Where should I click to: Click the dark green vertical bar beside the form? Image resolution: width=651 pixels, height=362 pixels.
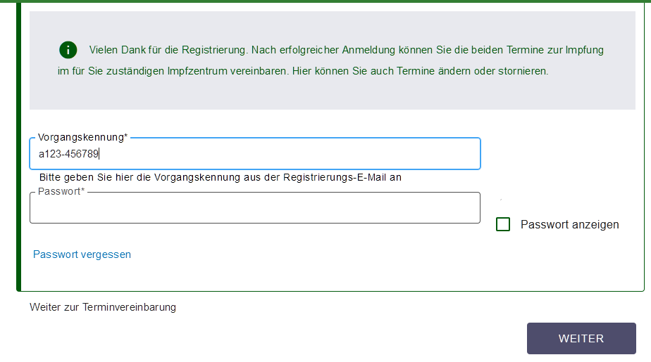tap(19, 147)
